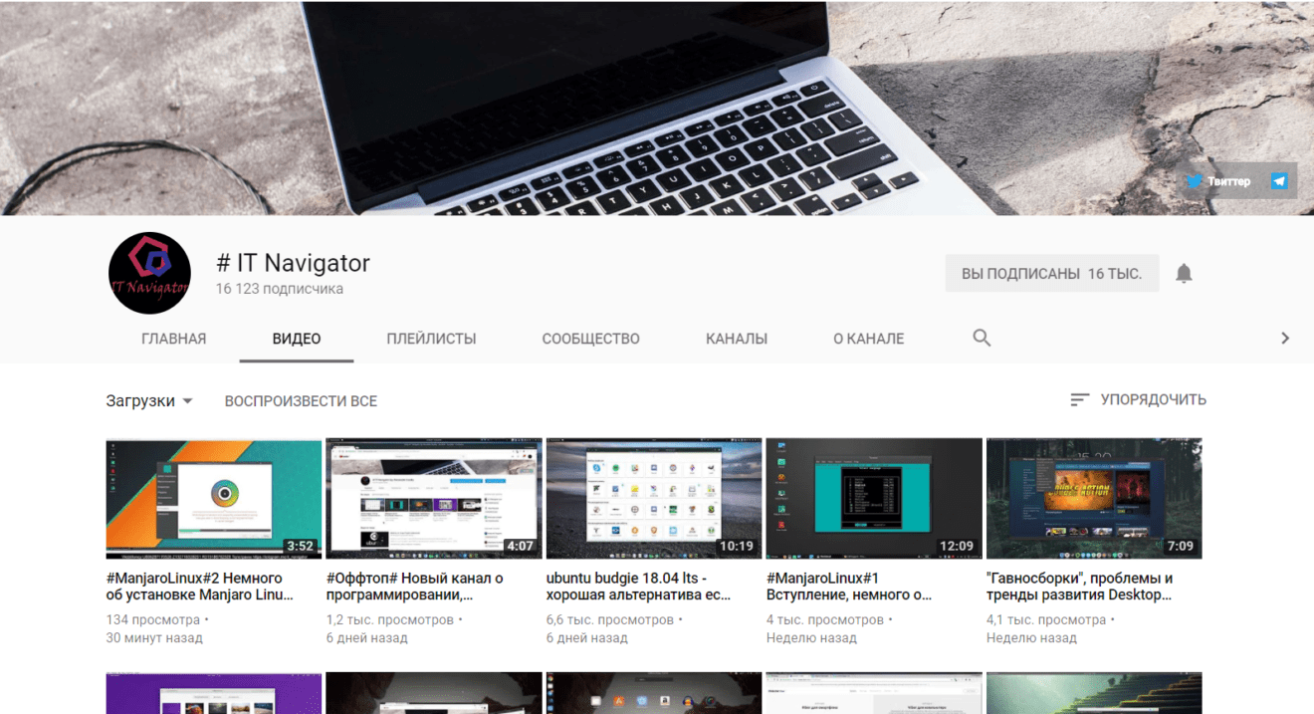Click the right arrow chevron after the tabs
This screenshot has width=1314, height=714.
pos(1285,338)
